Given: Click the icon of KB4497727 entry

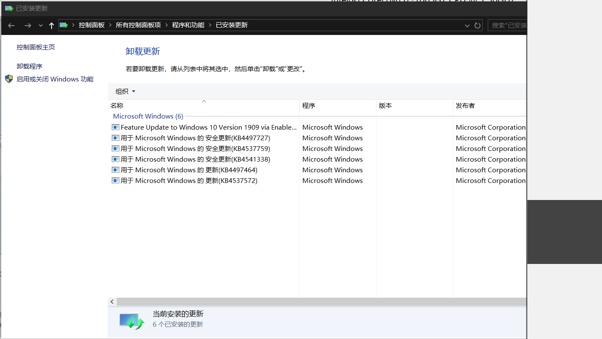Looking at the screenshot, I should click(115, 138).
